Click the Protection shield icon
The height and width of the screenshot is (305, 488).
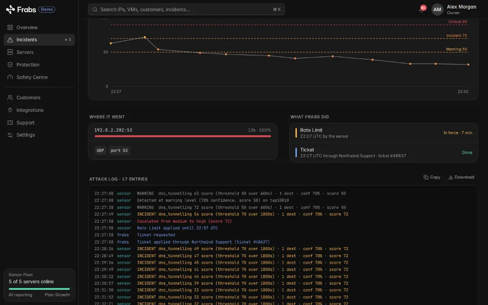click(x=10, y=65)
